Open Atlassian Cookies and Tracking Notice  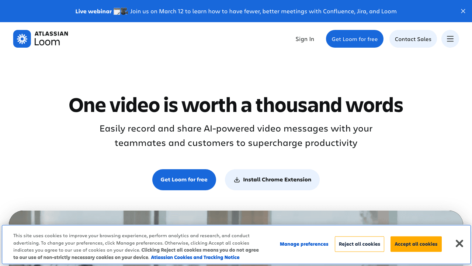[195, 257]
